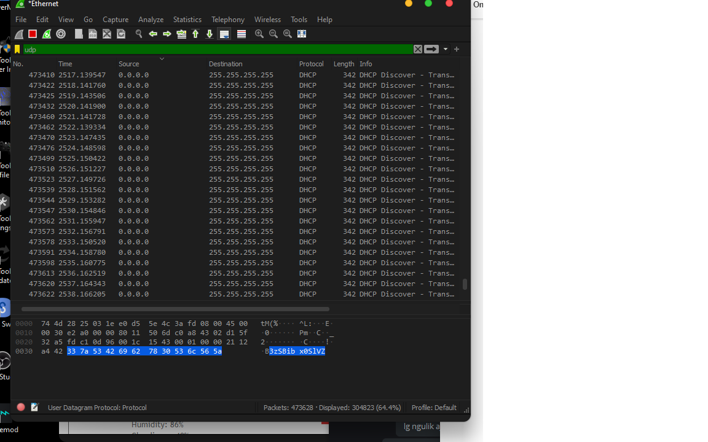
Task: Start a new capture with the shark fin icon
Action: (x=19, y=34)
